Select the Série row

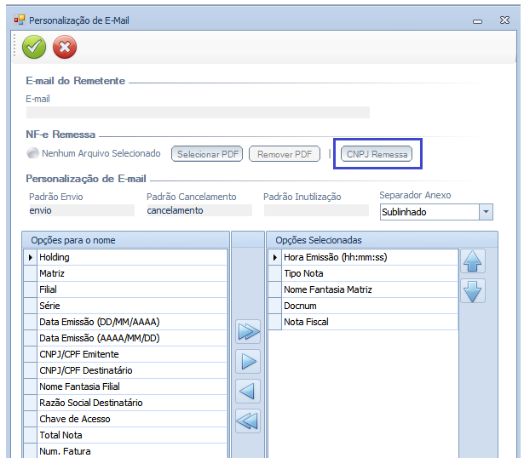pos(132,306)
